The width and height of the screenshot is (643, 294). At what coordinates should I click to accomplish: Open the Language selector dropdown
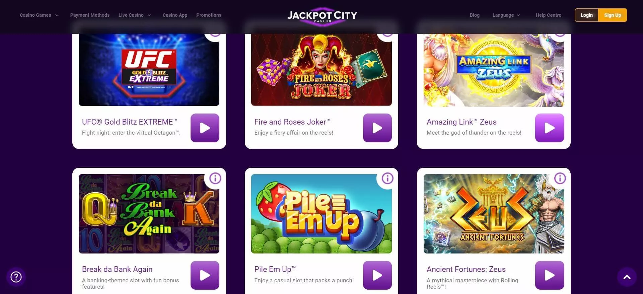coord(506,15)
